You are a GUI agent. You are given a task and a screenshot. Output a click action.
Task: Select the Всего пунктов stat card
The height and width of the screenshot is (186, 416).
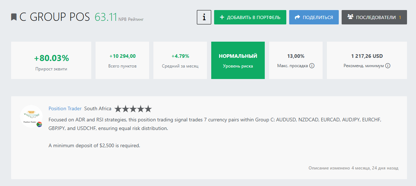[x=122, y=60]
